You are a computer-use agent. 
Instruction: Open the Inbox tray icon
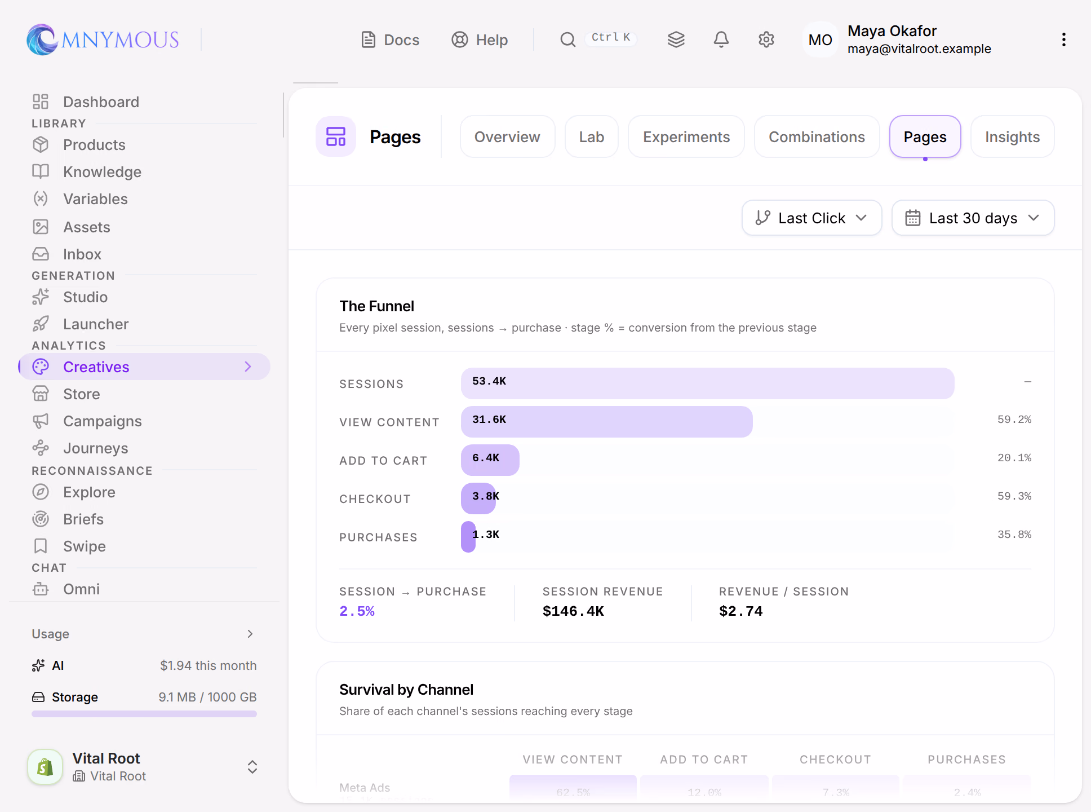click(41, 254)
